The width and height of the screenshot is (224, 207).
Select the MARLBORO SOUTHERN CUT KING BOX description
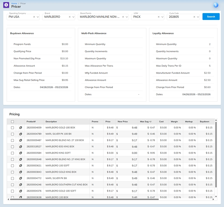click(67, 185)
